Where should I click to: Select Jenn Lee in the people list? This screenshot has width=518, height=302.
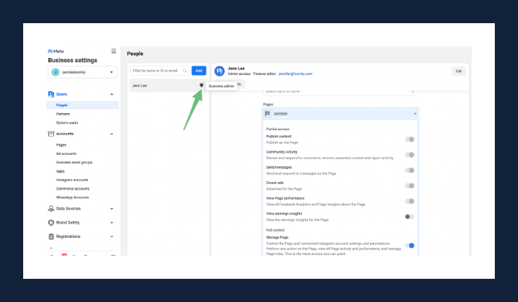coord(168,86)
